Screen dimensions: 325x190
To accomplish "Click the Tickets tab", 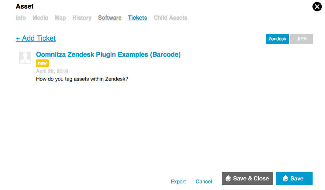I will pos(137,18).
